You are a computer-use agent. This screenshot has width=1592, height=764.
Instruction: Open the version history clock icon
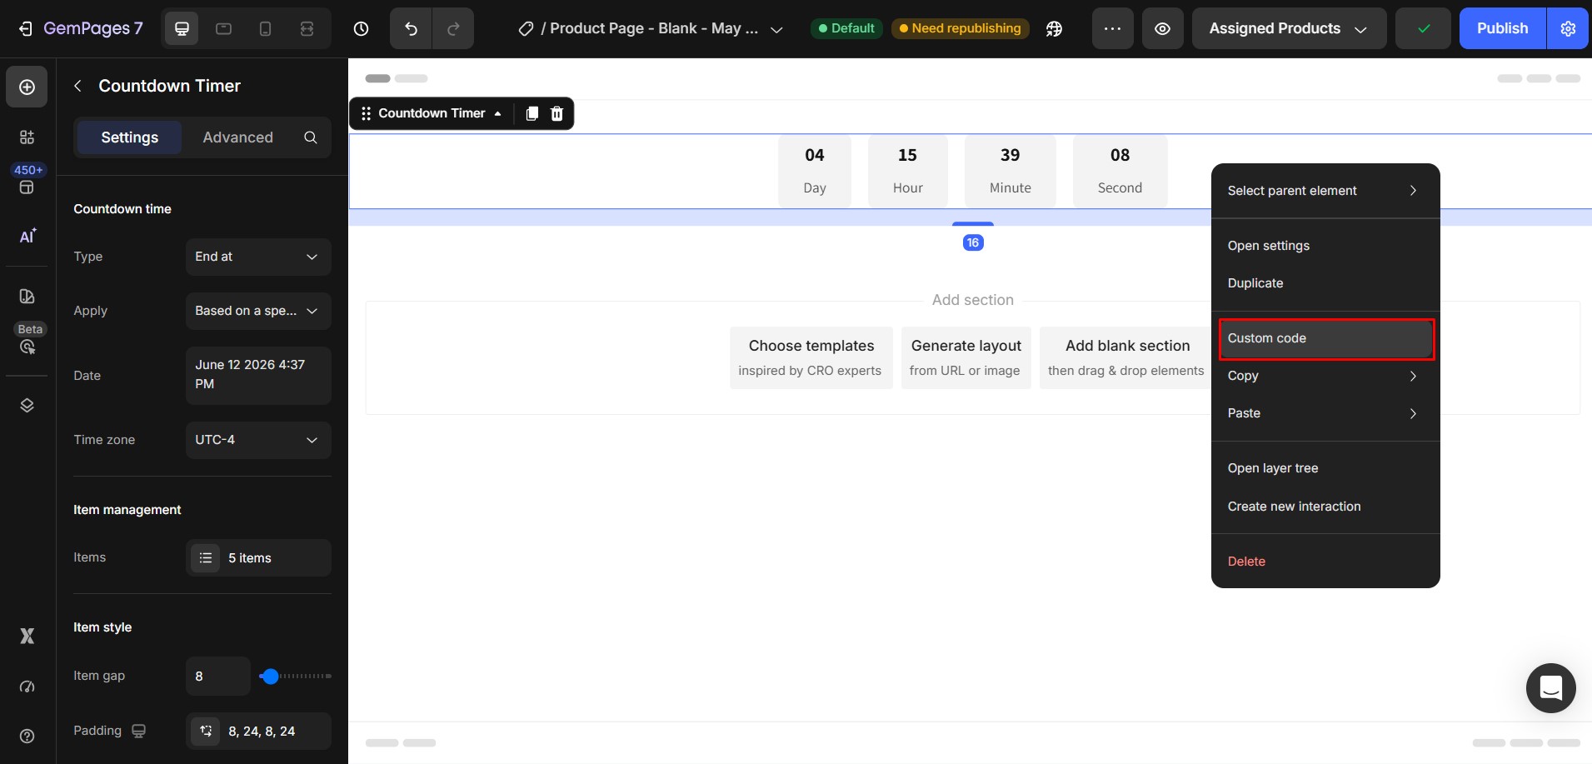coord(361,28)
